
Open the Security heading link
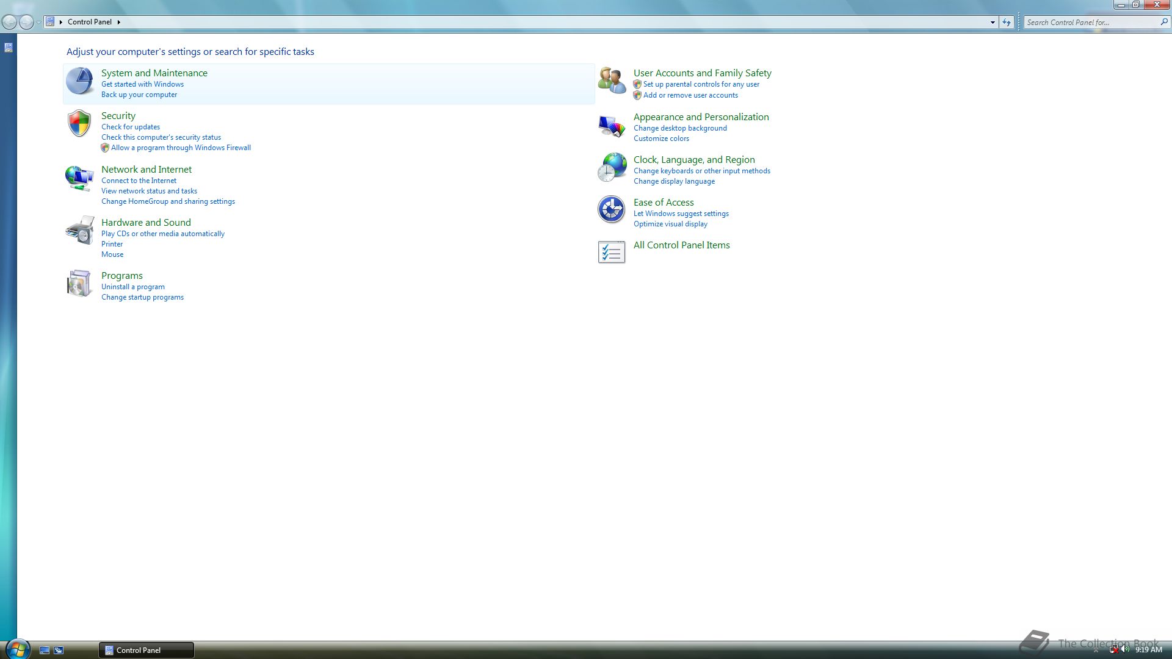(118, 115)
